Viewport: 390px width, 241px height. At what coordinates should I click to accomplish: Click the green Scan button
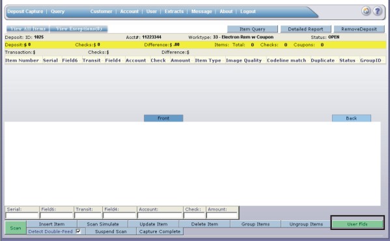[x=16, y=228]
